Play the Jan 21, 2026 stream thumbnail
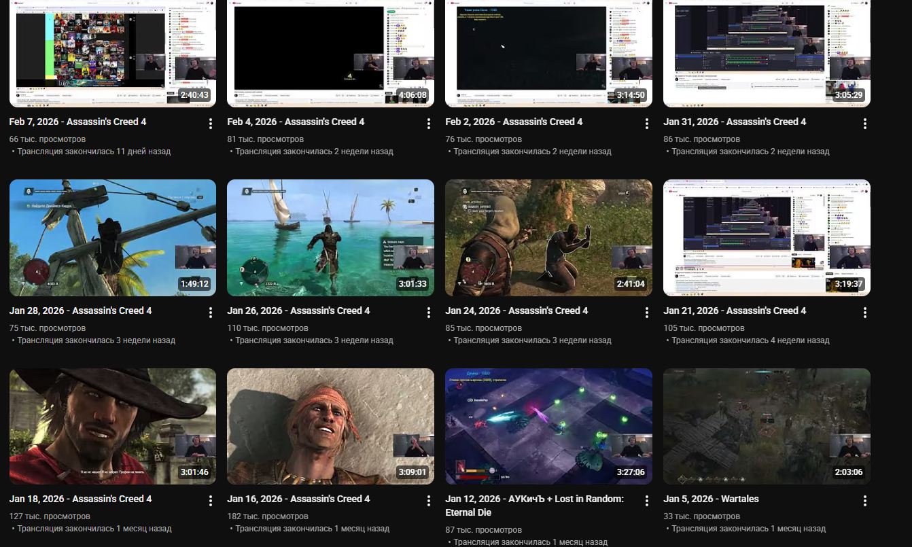This screenshot has width=912, height=547. [x=767, y=238]
